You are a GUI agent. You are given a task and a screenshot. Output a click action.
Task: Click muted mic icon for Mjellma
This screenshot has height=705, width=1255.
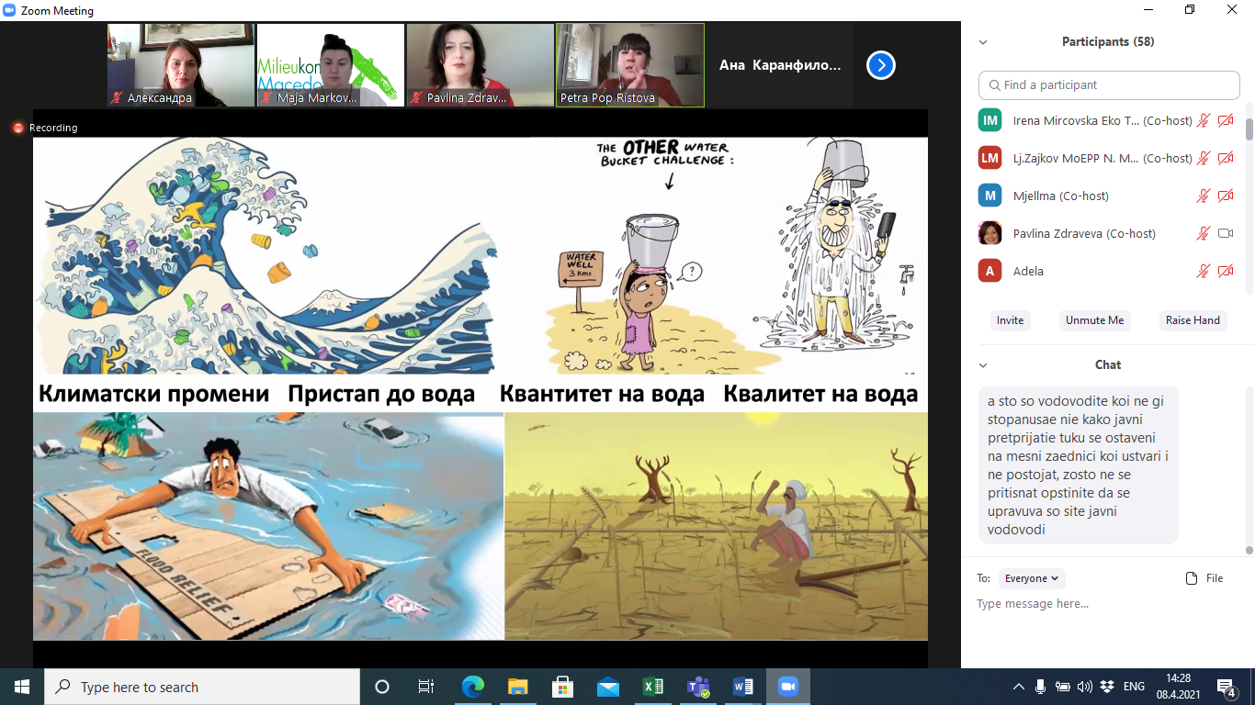click(1204, 196)
